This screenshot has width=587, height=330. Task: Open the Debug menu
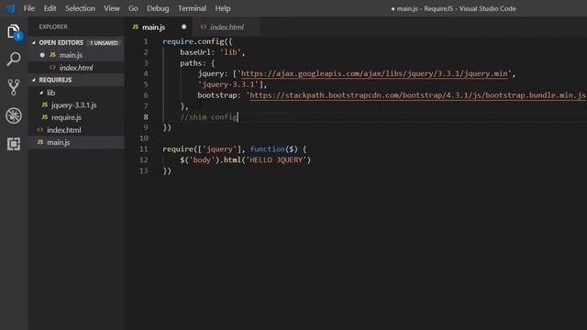[158, 8]
